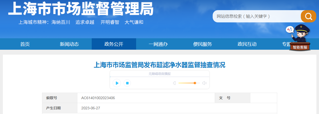The height and width of the screenshot is (114, 319).
Task: Click the orange volume slider handle
Action: coord(195,83)
